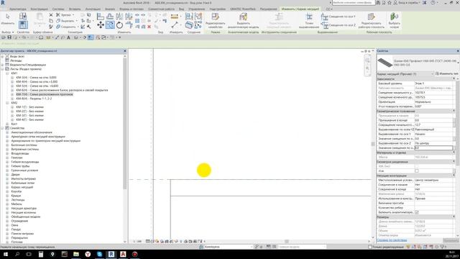Click the text A icon in quick access toolbar
Image resolution: width=460 pixels, height=259 pixels.
[x=68, y=37]
